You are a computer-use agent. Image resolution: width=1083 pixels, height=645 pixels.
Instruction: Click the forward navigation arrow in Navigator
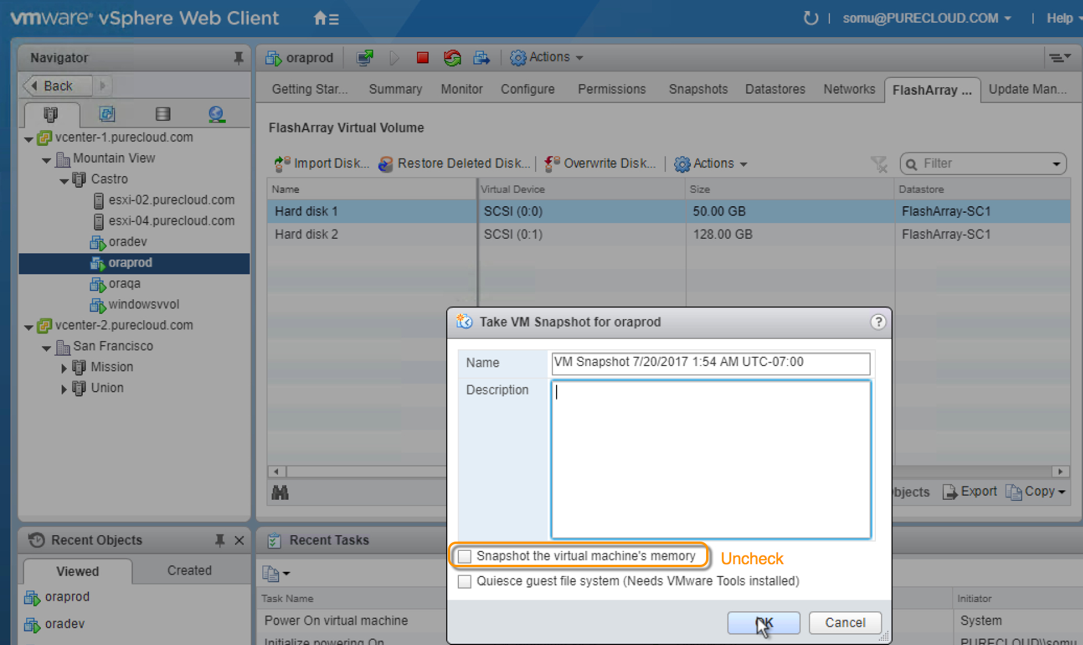[x=102, y=86]
